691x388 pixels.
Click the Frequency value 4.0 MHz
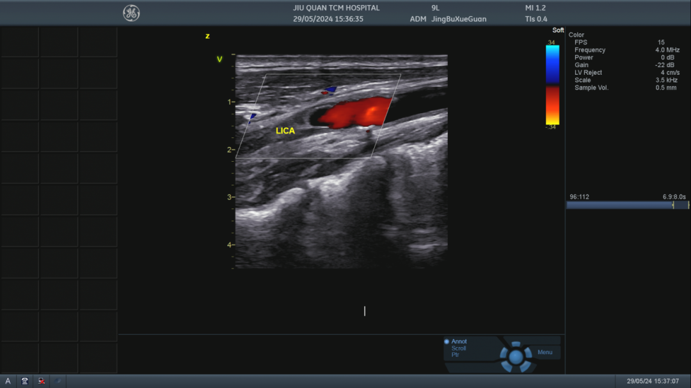click(x=667, y=50)
